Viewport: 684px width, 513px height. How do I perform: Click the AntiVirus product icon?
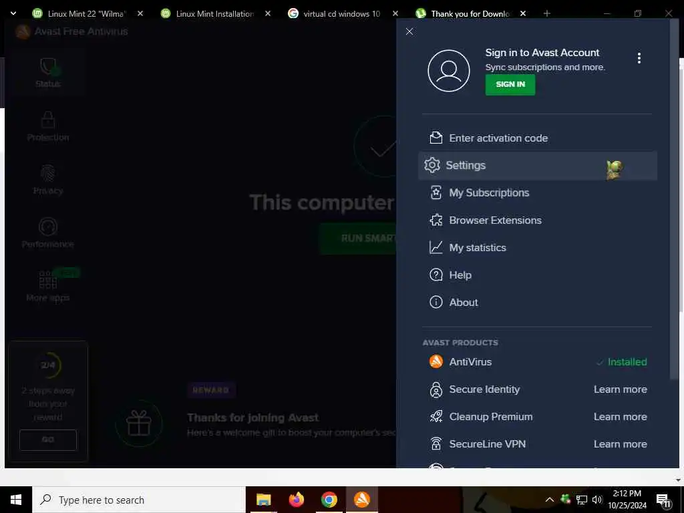pyautogui.click(x=436, y=361)
